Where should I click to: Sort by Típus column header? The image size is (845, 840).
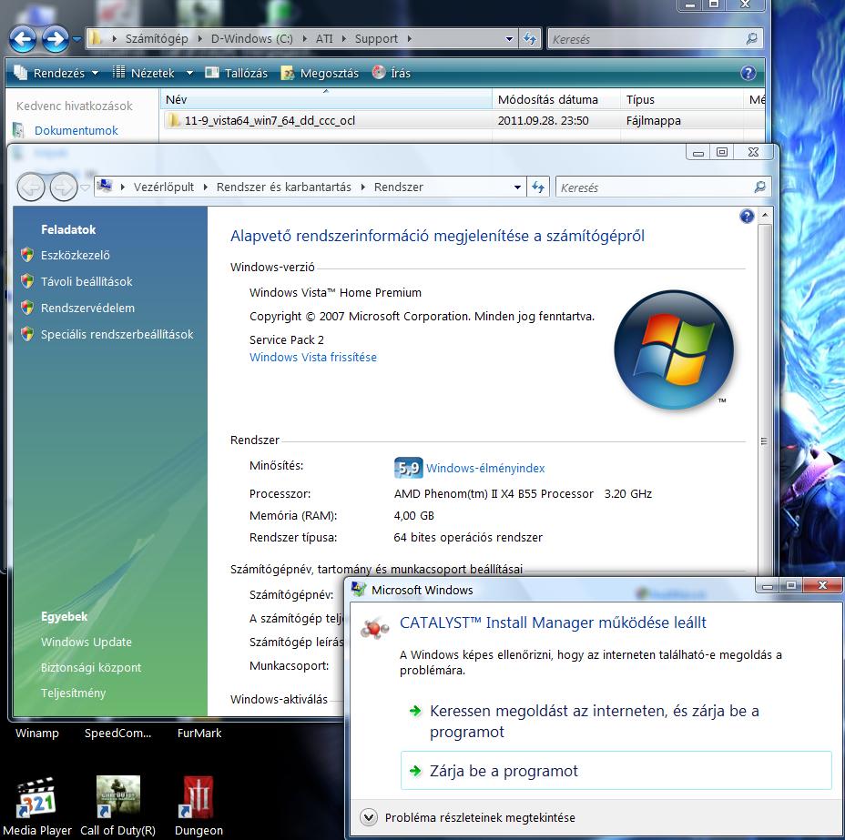(x=682, y=99)
